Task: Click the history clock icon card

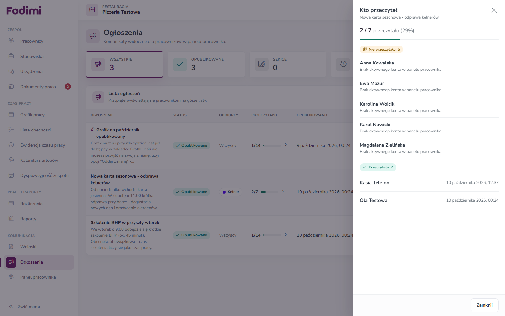Action: pyautogui.click(x=343, y=64)
